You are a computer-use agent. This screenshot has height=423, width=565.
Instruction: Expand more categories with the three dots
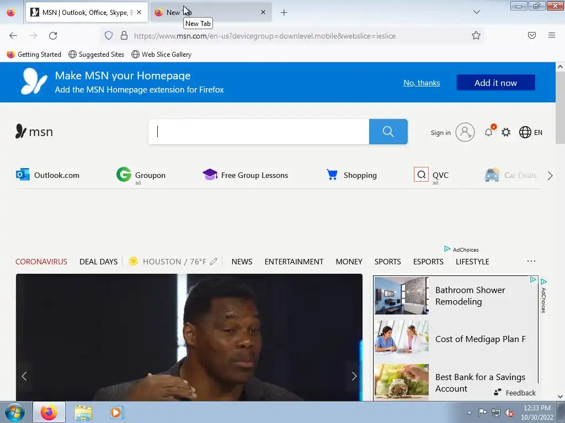tap(531, 261)
